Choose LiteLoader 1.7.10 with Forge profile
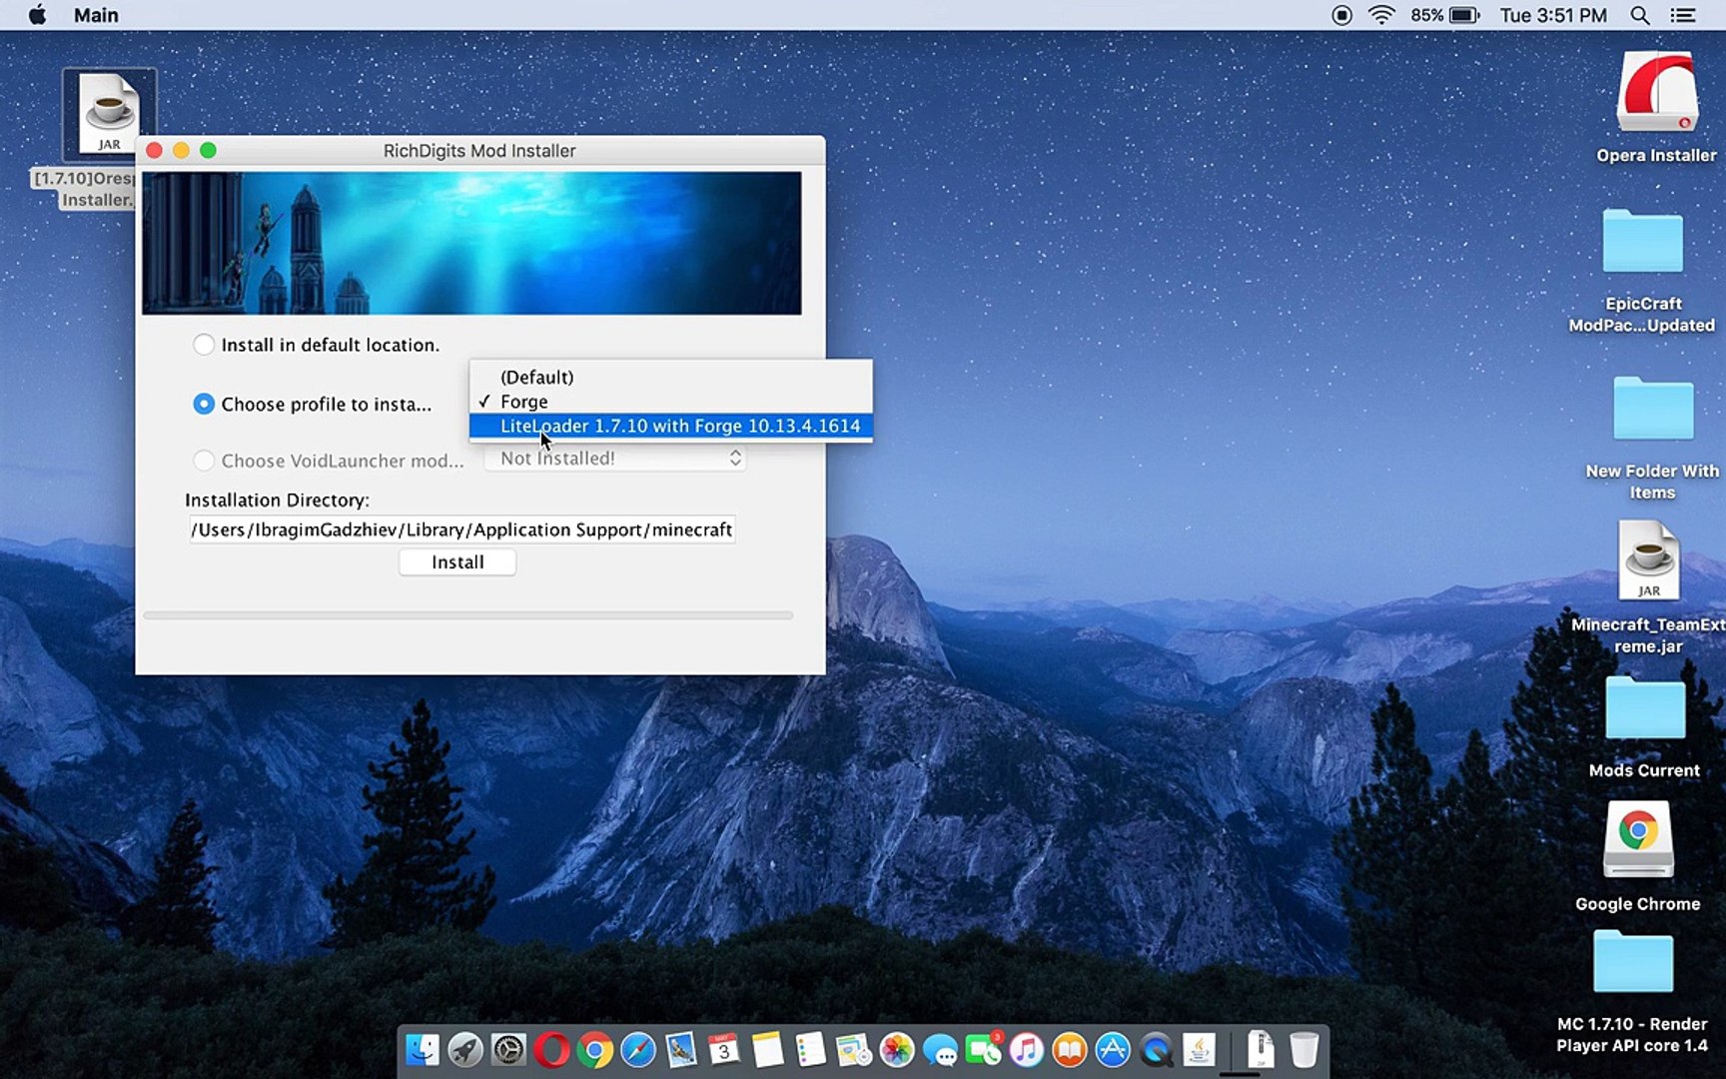This screenshot has width=1726, height=1079. click(x=671, y=426)
